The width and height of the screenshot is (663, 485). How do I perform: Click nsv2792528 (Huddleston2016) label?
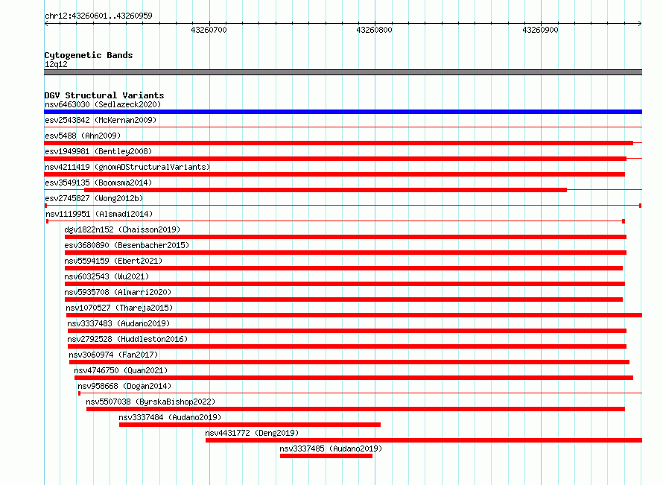click(x=127, y=339)
